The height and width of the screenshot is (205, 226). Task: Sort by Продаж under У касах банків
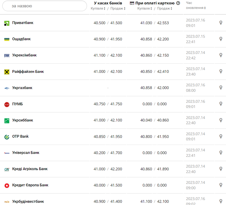pos(118,9)
